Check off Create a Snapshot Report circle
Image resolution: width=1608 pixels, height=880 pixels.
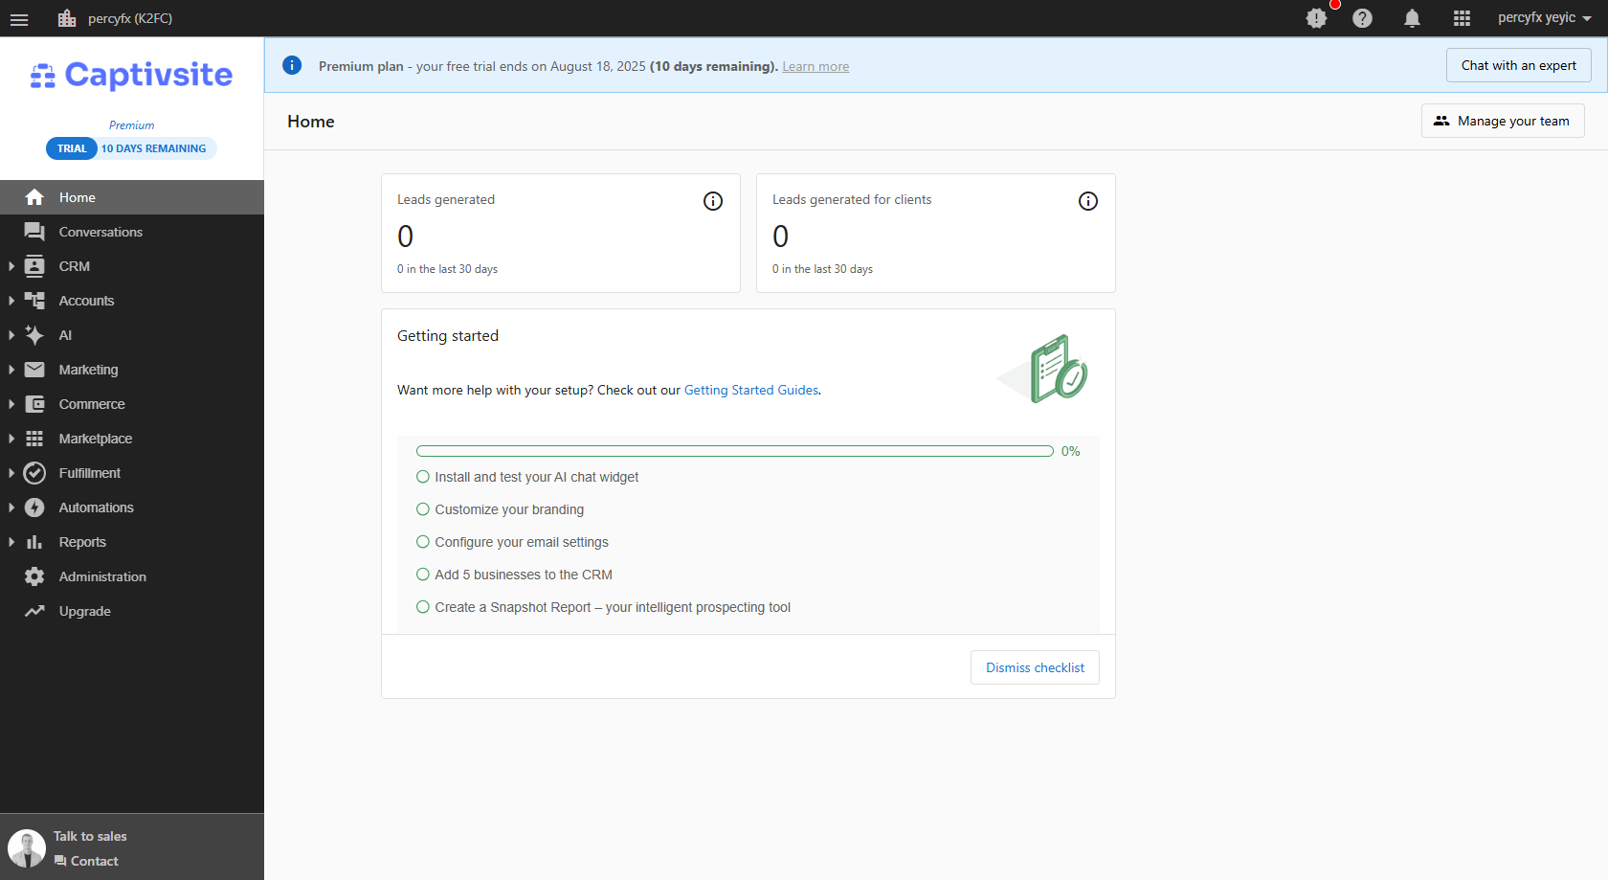(x=423, y=607)
